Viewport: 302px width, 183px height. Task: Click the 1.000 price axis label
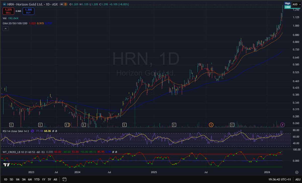(x=296, y=26)
